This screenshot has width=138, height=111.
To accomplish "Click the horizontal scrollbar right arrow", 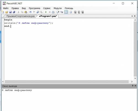I will (132, 81).
